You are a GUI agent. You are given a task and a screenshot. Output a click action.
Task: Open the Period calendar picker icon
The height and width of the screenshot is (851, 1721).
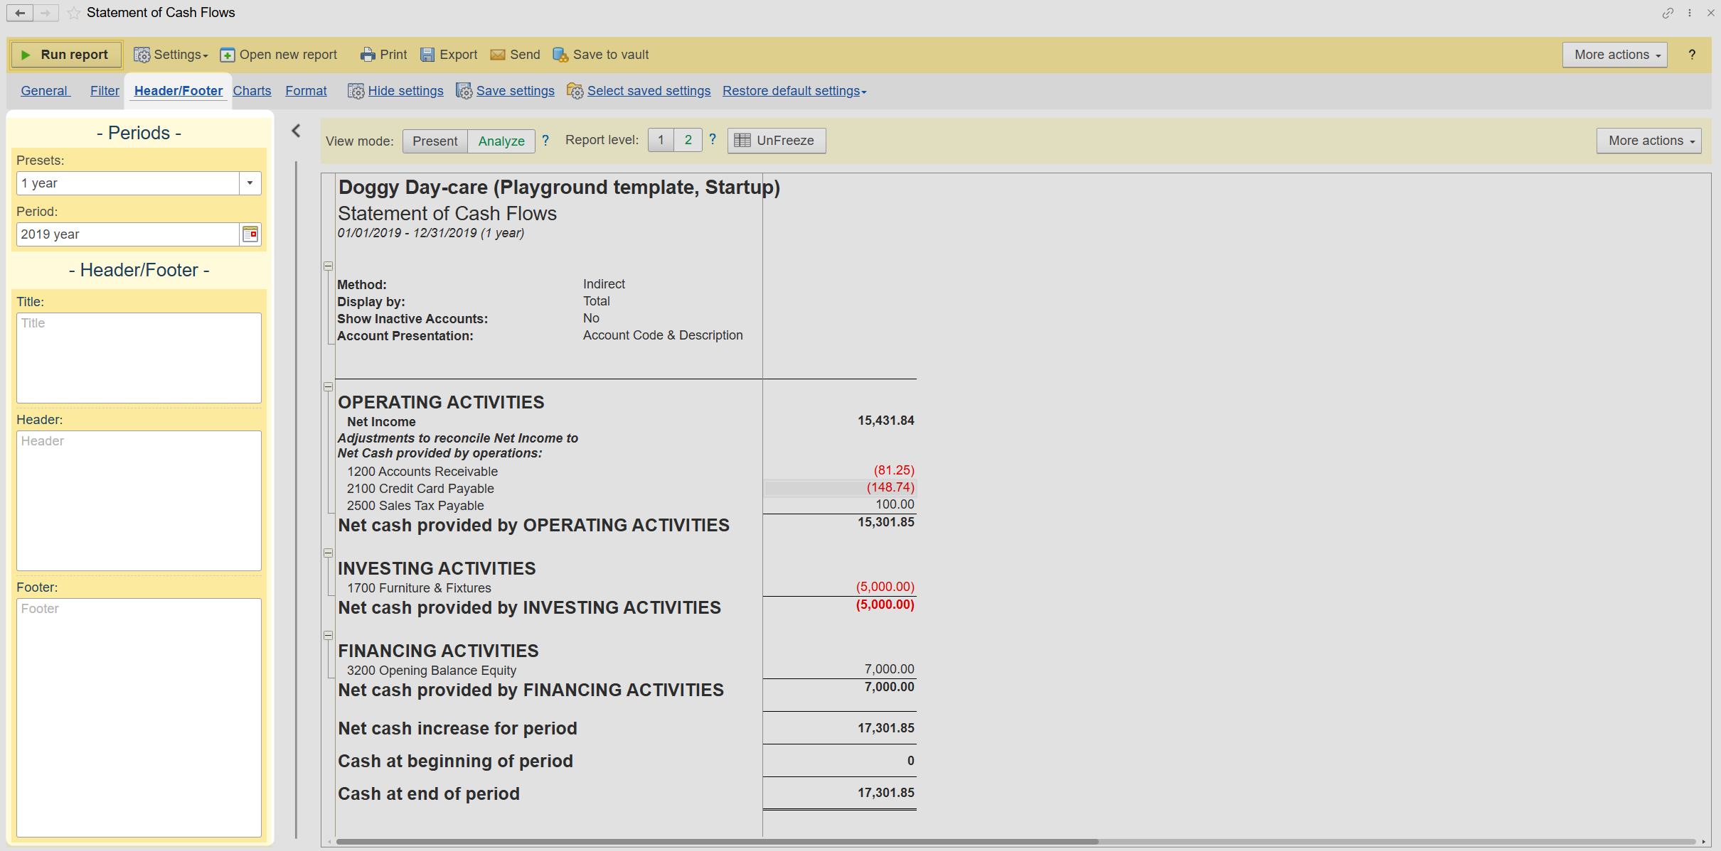point(250,234)
